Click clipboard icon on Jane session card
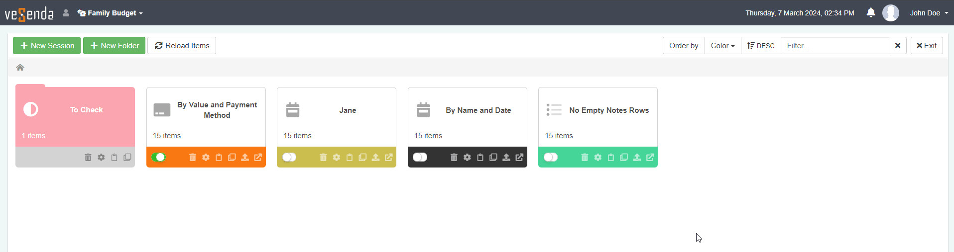This screenshot has height=252, width=954. (350, 158)
